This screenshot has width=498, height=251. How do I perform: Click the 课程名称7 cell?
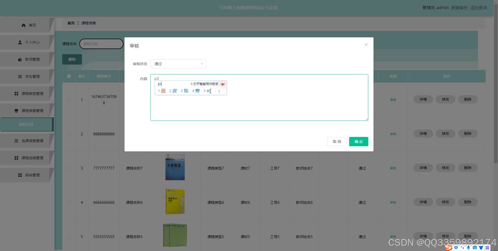tap(134, 168)
